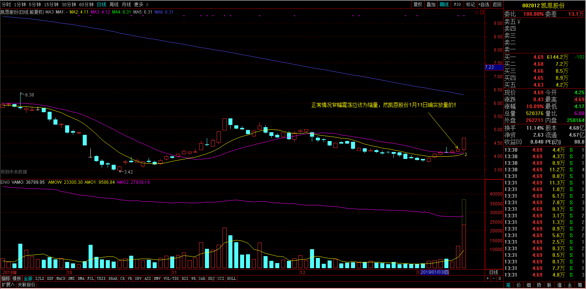Select the 月线 monthly chart tab
This screenshot has width=586, height=289.
click(126, 4)
